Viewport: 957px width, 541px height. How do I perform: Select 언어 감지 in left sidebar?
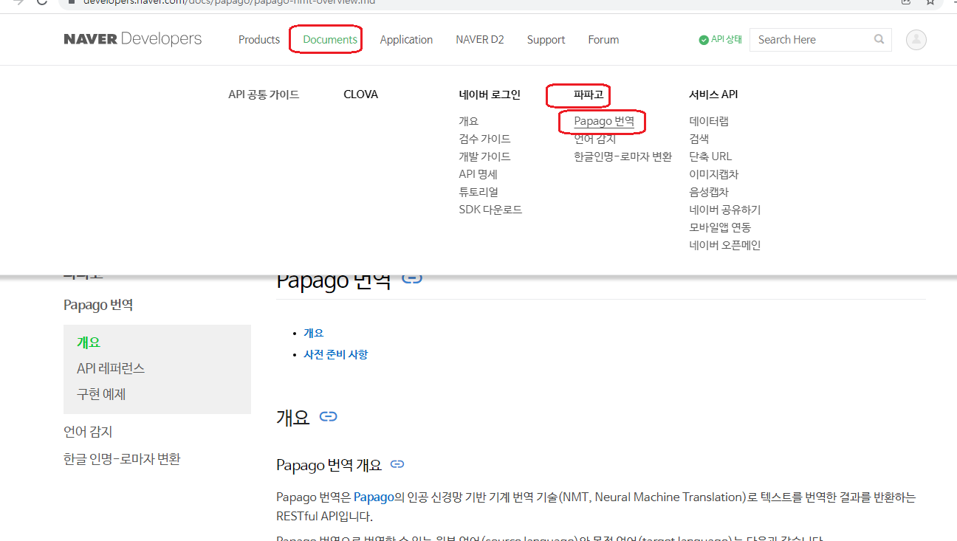88,432
